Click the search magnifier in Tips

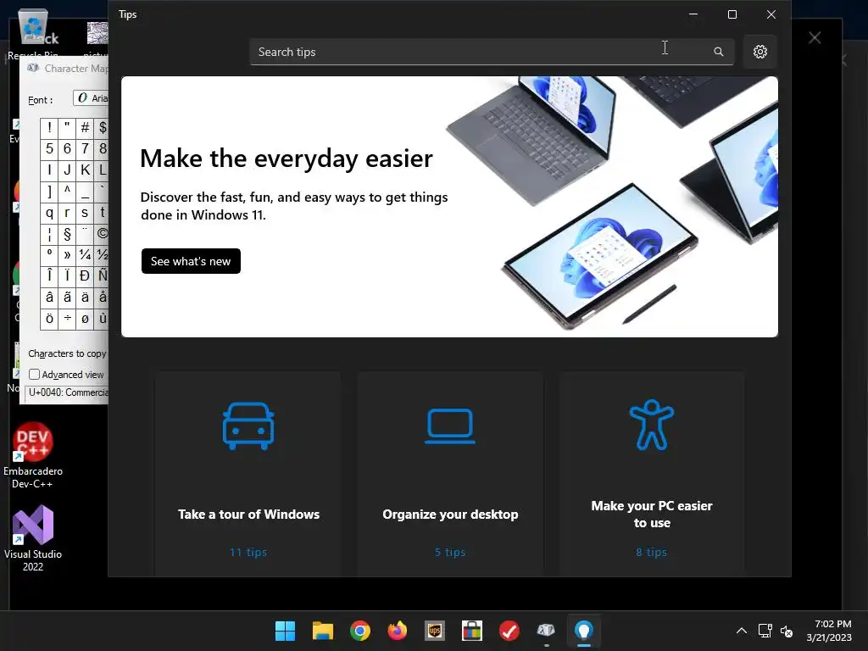(x=719, y=52)
